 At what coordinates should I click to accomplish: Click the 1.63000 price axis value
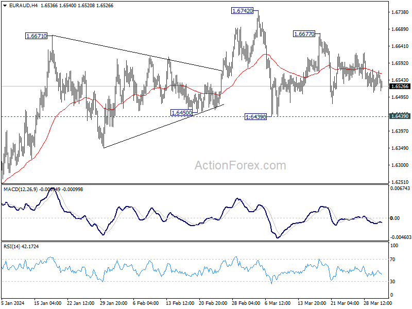(x=400, y=165)
